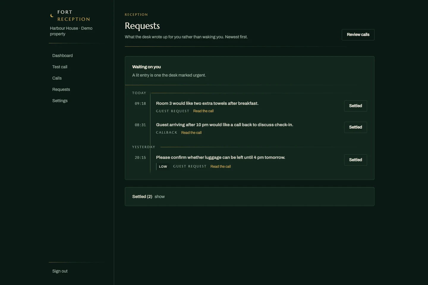Click the 08:31 timestamp
This screenshot has width=428, height=285.
(x=140, y=125)
